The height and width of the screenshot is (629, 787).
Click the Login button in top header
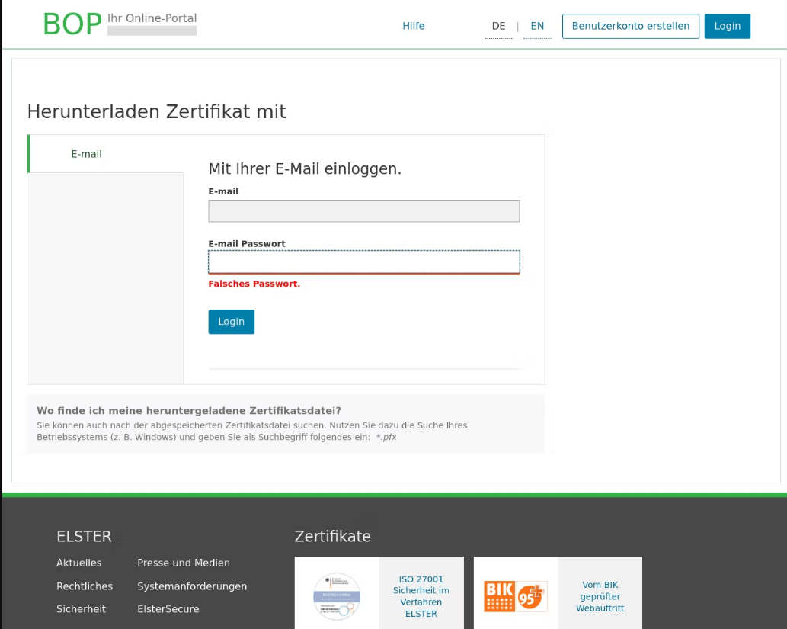point(727,26)
